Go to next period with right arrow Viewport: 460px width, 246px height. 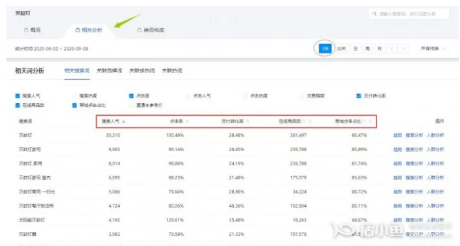[x=403, y=49]
